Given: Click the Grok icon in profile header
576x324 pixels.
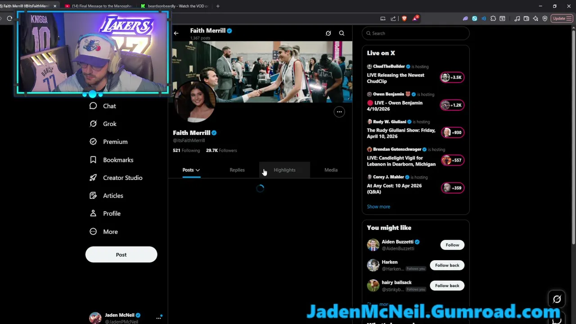Looking at the screenshot, I should click(x=328, y=33).
